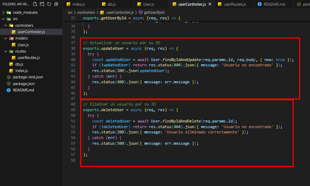Click 'res.status(500)' on line 55
This screenshot has height=186, width=310.
tap(109, 143)
